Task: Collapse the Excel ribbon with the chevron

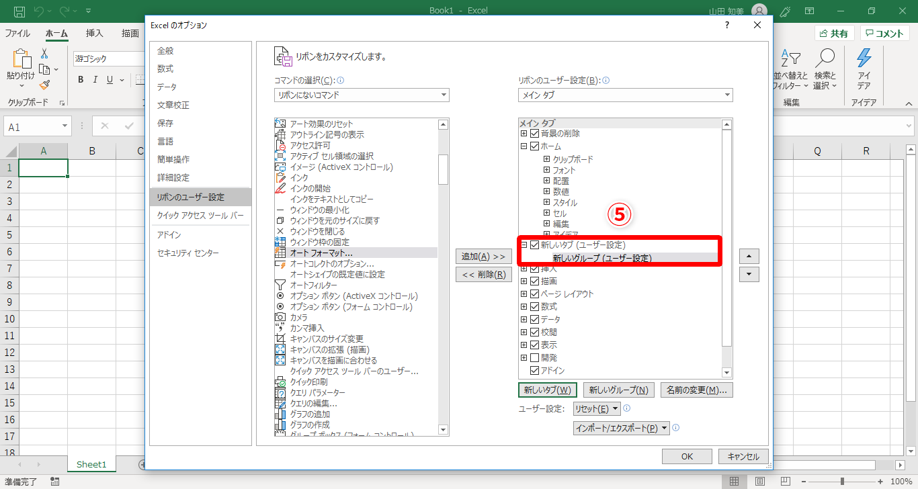Action: pos(909,103)
